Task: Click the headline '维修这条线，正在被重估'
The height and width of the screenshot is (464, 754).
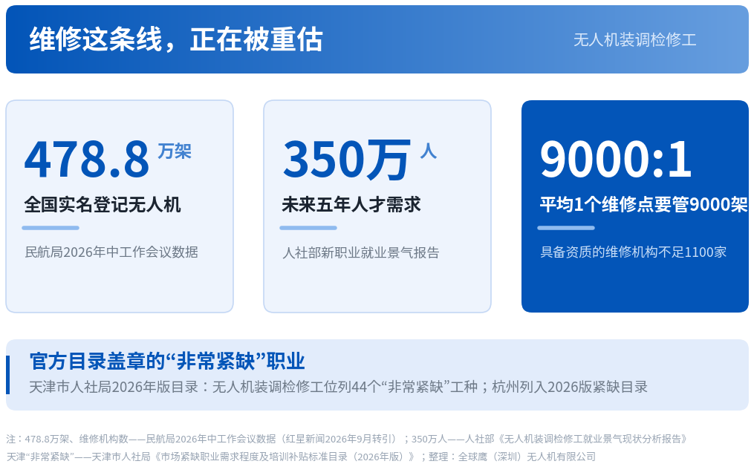Action: pyautogui.click(x=176, y=39)
